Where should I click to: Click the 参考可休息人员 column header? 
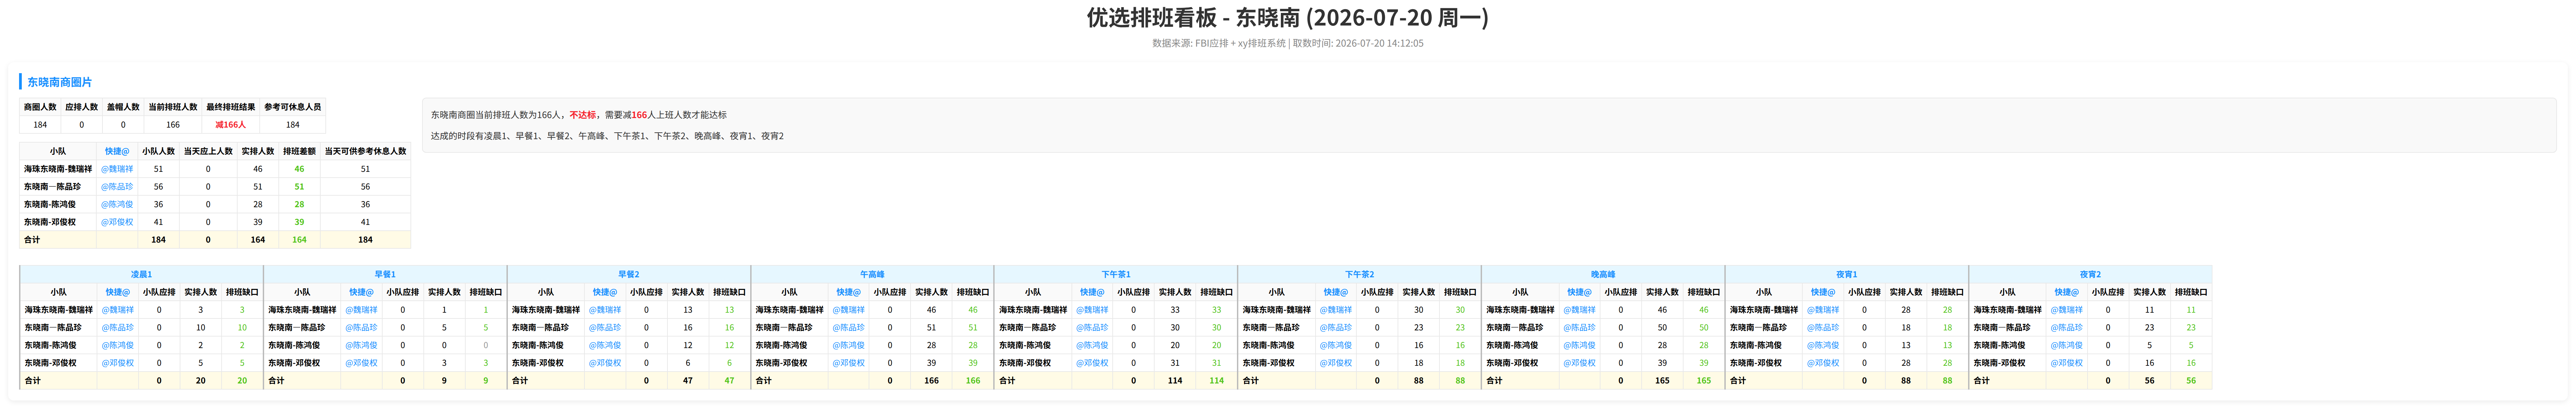pos(293,107)
